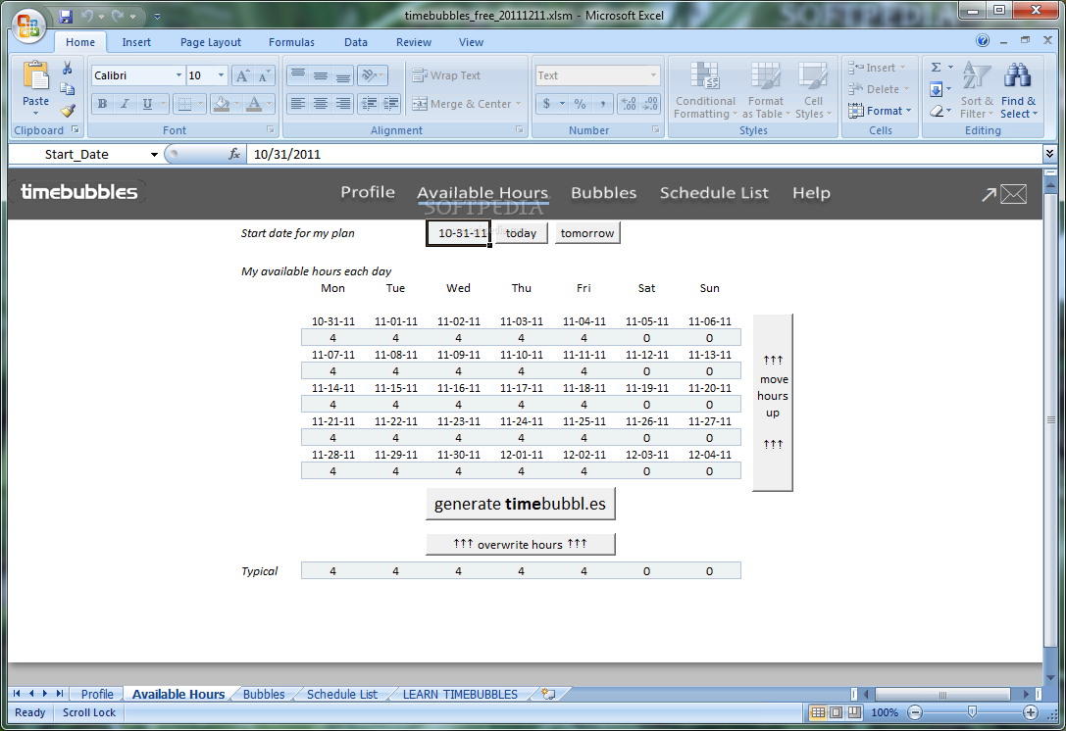Open the Excel Help question mark icon
The image size is (1066, 731).
pos(983,41)
